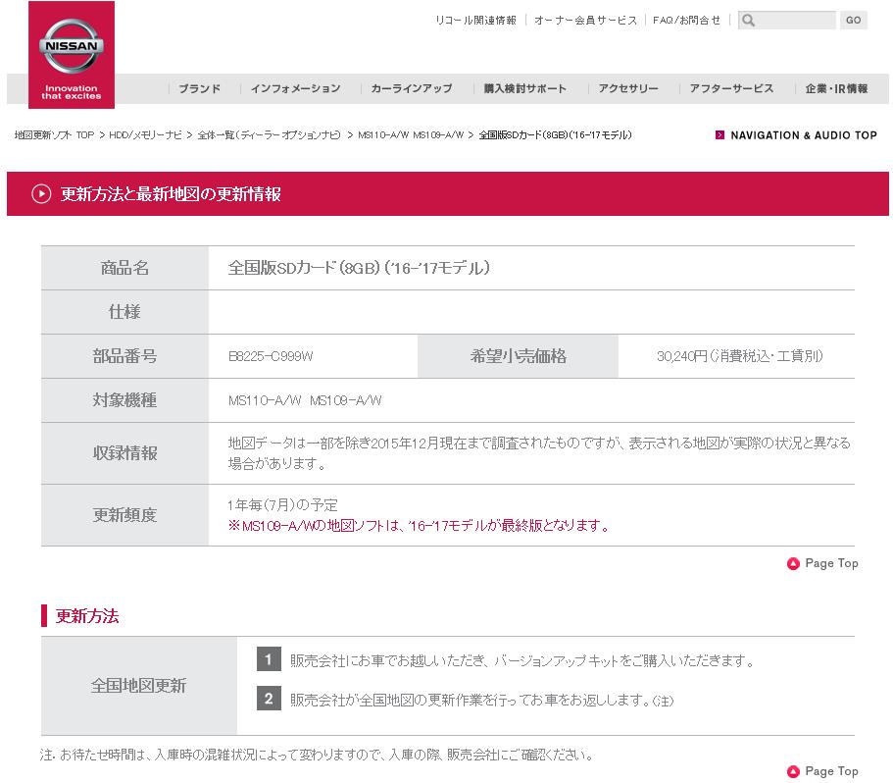Image resolution: width=893 pixels, height=783 pixels.
Task: Click step 2 text about 更新作業
Action: pyautogui.click(x=482, y=700)
